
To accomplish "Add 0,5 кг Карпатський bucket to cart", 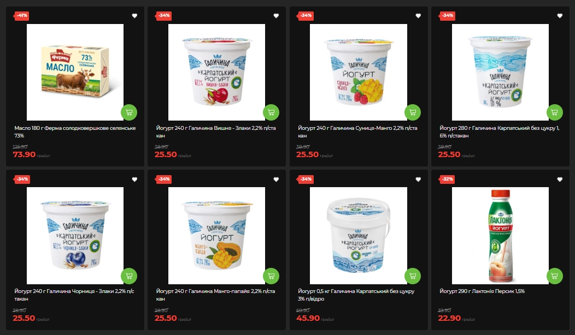I will [x=413, y=276].
